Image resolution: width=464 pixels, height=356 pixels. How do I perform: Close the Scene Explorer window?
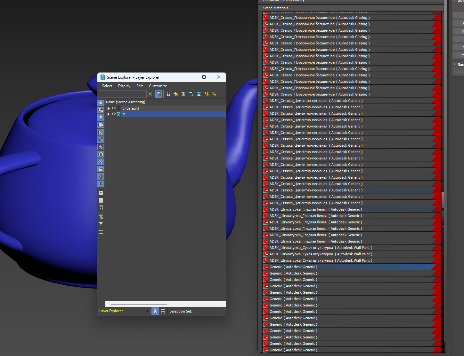219,77
